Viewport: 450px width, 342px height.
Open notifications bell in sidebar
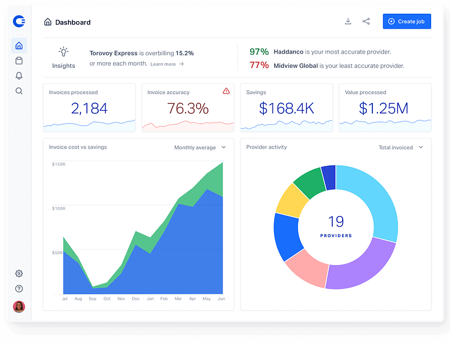[x=19, y=76]
